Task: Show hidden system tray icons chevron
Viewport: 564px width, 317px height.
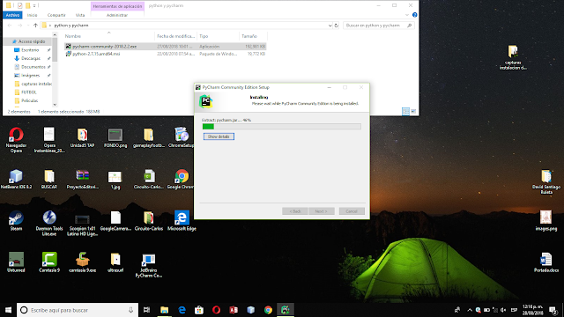Action: click(x=470, y=310)
